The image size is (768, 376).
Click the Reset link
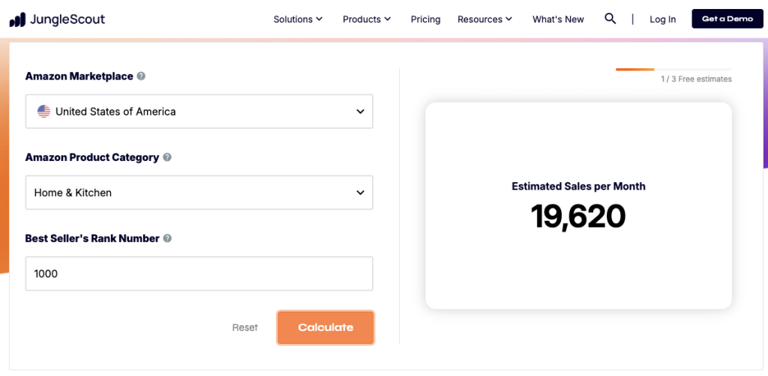(244, 327)
